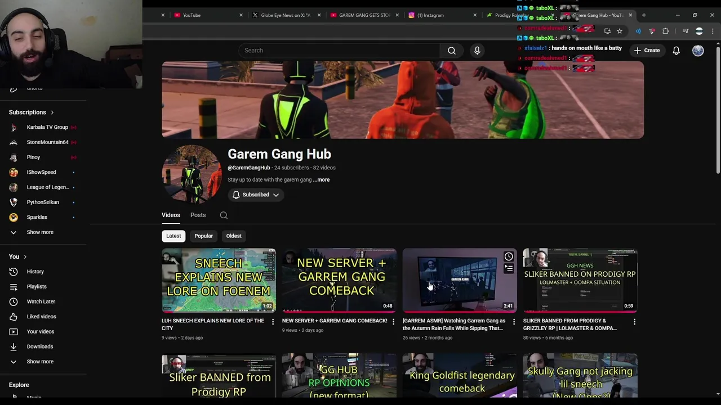The height and width of the screenshot is (405, 721).
Task: Open GARREM ASMR video title link
Action: click(454, 325)
